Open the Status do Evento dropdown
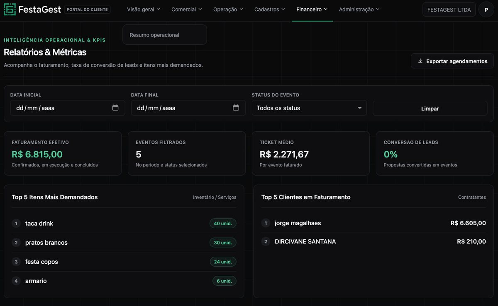This screenshot has width=498, height=306. tap(309, 108)
